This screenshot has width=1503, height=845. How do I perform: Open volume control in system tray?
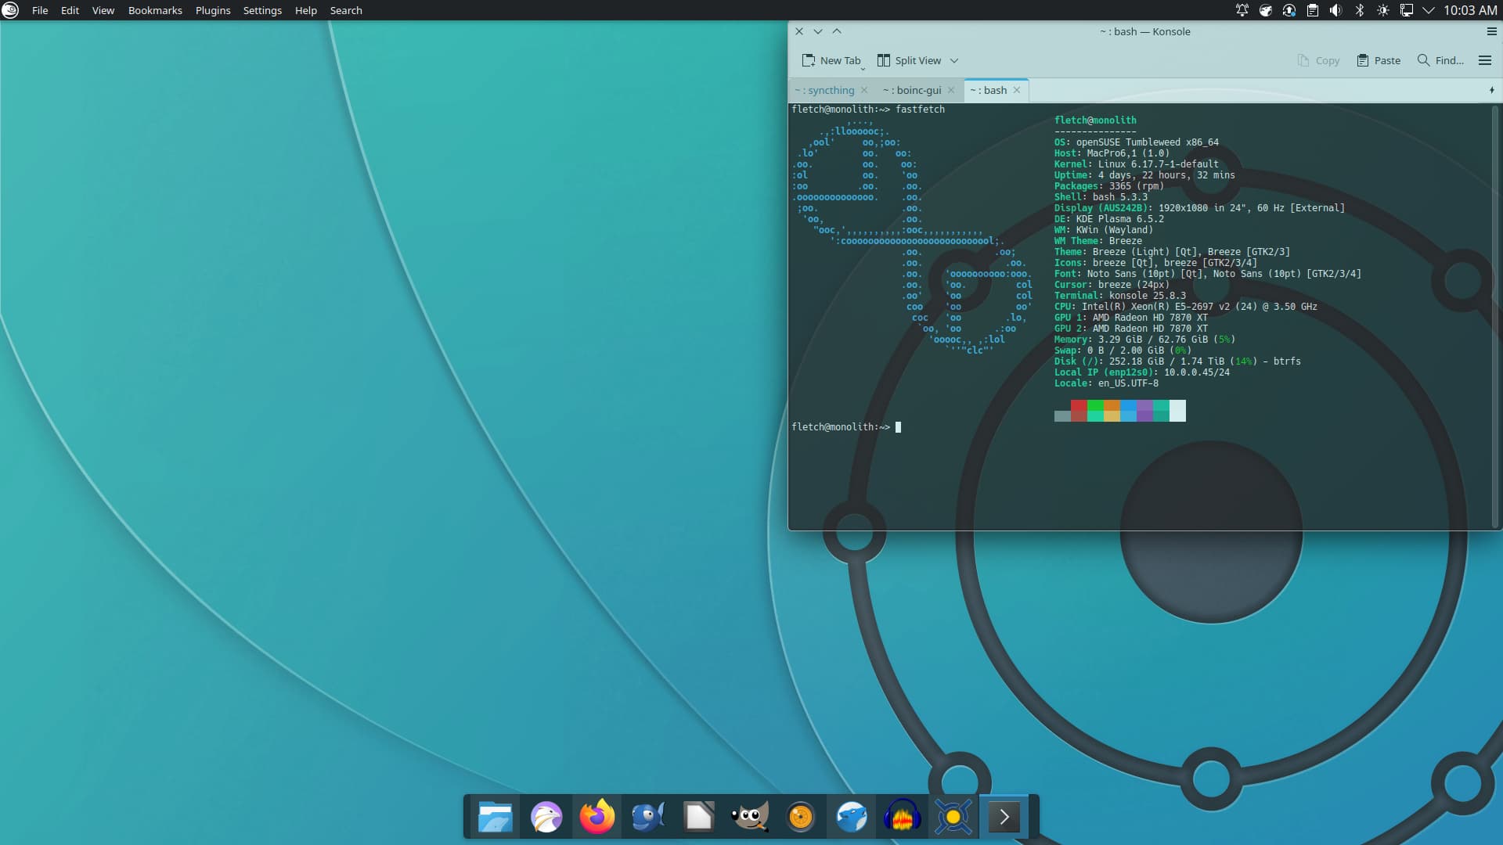1336,10
